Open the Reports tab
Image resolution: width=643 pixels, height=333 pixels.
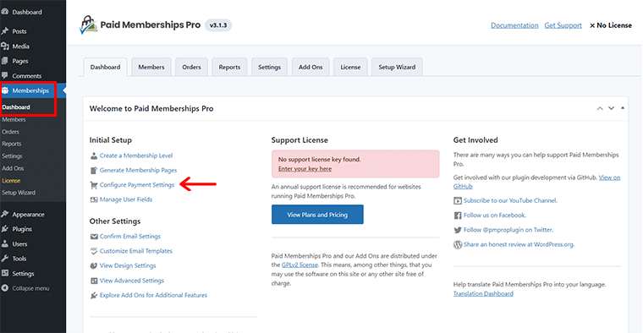click(x=229, y=67)
